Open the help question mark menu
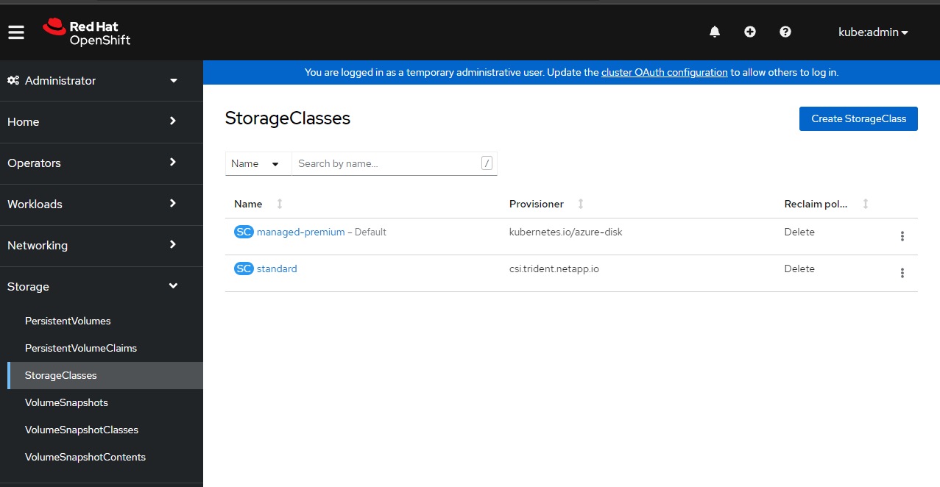Viewport: 940px width, 487px height. point(785,32)
